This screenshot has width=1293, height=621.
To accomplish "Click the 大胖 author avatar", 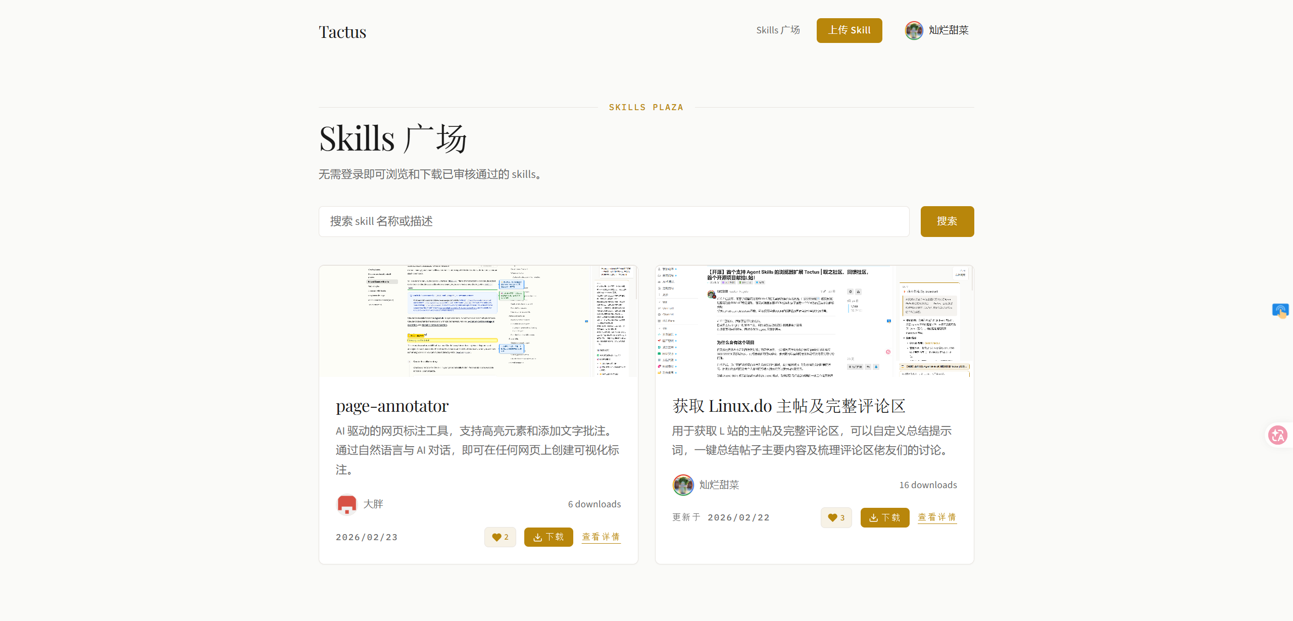I will click(x=346, y=504).
